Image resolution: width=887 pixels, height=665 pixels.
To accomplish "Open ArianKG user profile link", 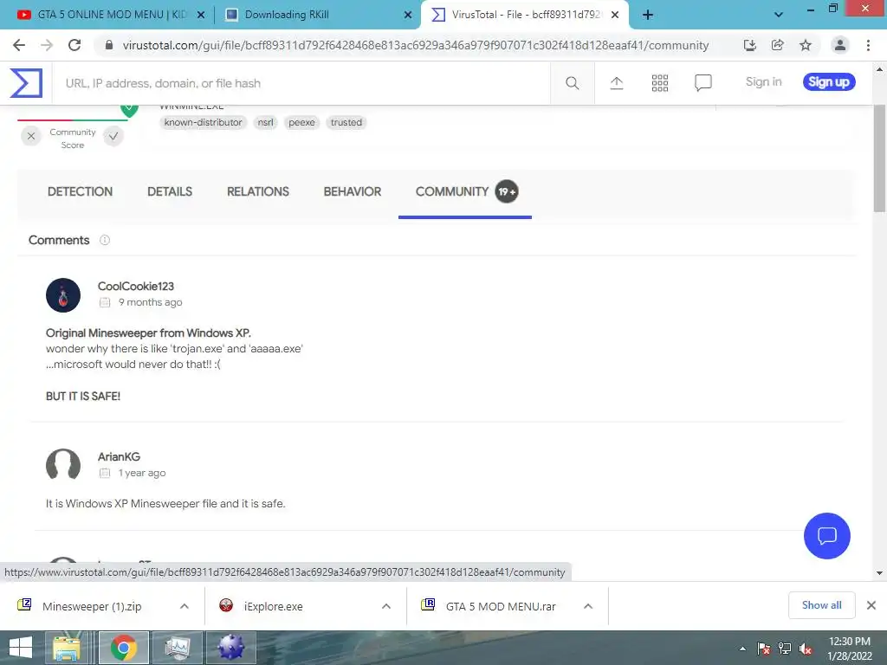I will click(119, 456).
